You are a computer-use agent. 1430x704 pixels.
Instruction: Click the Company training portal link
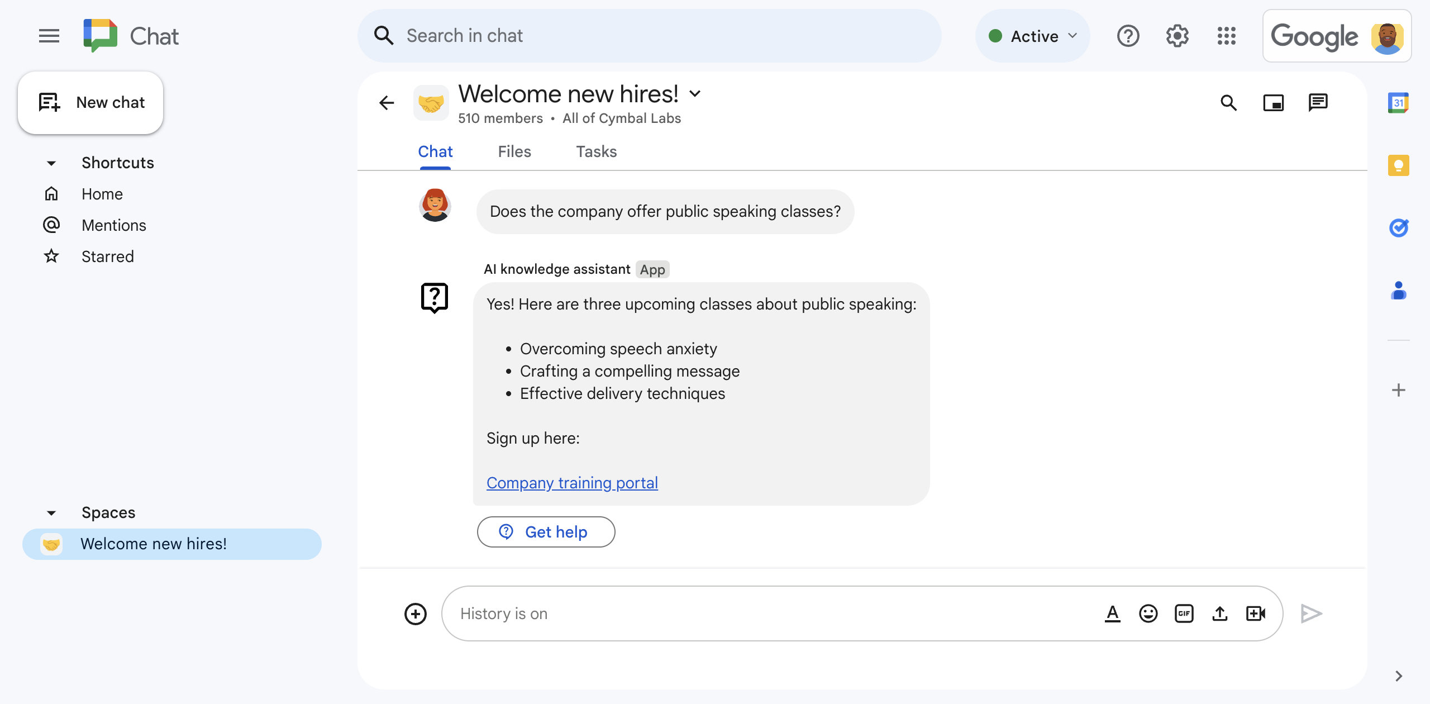[572, 482]
